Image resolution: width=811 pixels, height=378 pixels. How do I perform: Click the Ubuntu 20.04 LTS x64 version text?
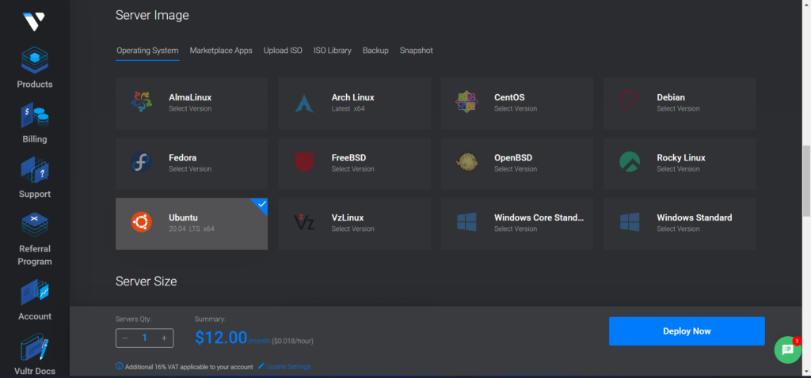click(x=192, y=229)
